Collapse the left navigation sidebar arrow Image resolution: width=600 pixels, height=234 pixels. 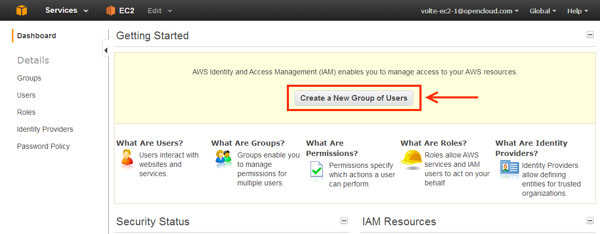coord(105,50)
